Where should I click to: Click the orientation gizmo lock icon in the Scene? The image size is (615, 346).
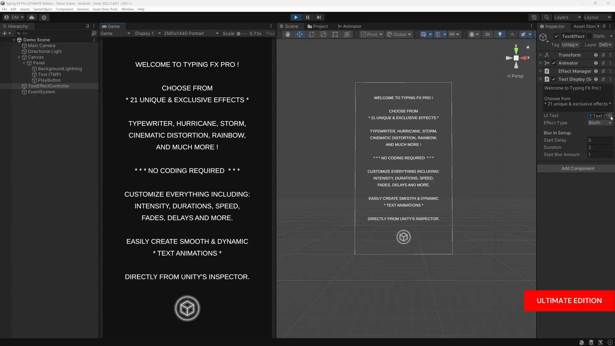pyautogui.click(x=528, y=47)
